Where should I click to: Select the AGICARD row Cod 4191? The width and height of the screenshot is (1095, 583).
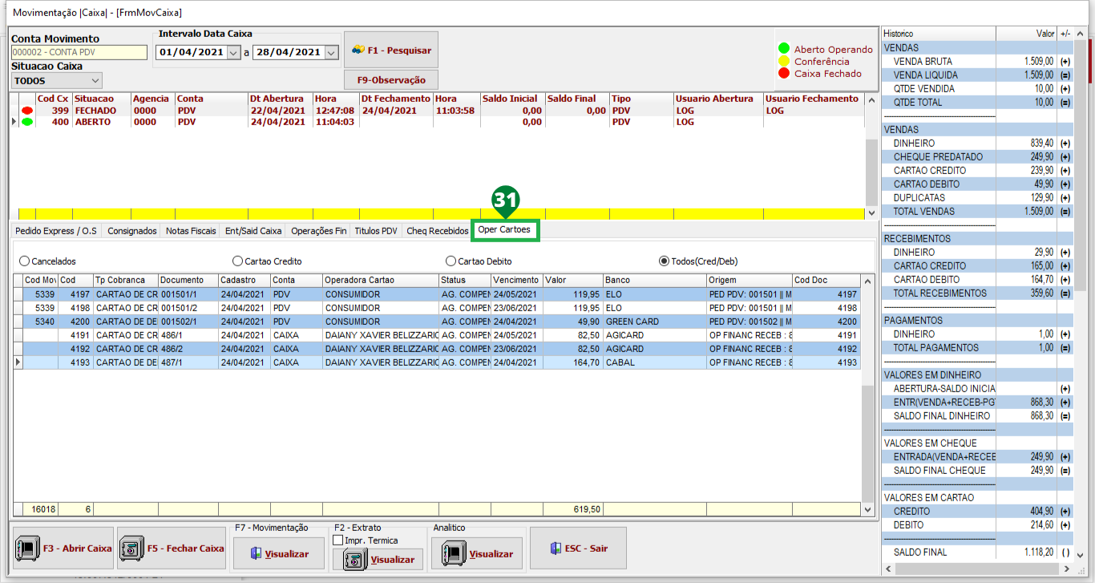[437, 335]
